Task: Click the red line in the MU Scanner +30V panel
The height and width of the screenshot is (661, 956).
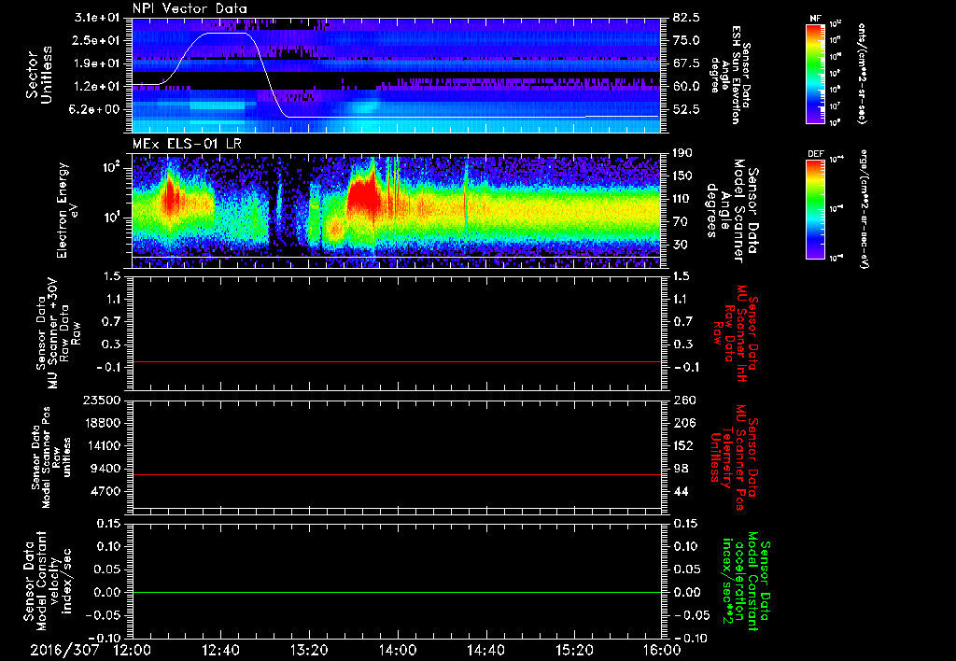Action: click(x=396, y=361)
